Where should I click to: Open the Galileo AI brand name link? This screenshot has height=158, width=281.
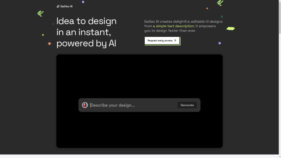[66, 6]
